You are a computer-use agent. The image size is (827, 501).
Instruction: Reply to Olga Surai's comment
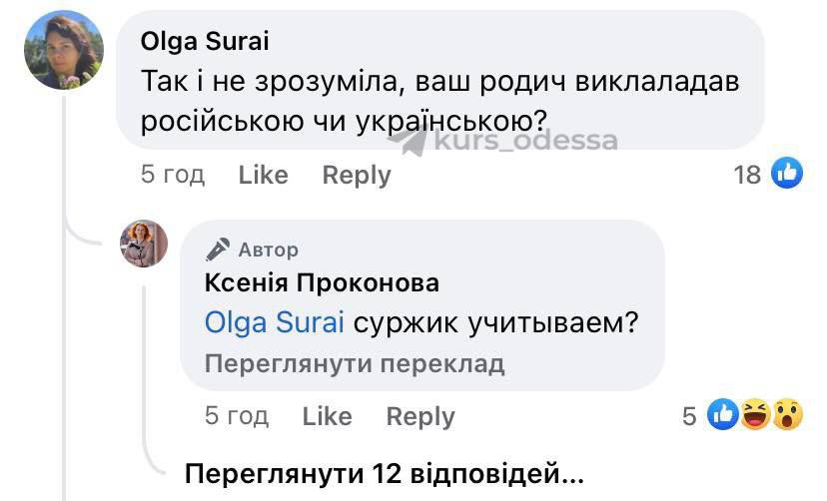[356, 175]
